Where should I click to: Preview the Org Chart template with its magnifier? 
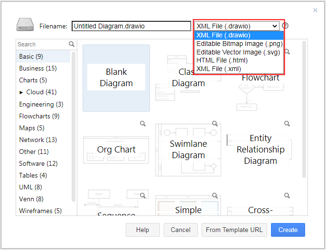(143, 124)
